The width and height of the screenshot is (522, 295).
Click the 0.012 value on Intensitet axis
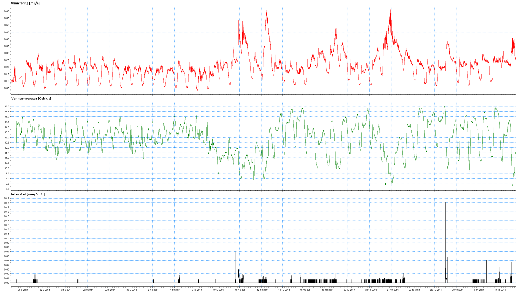pos(6,230)
